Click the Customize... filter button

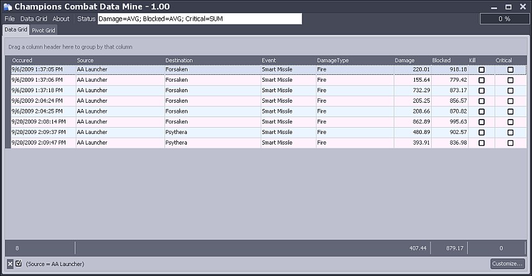507,264
